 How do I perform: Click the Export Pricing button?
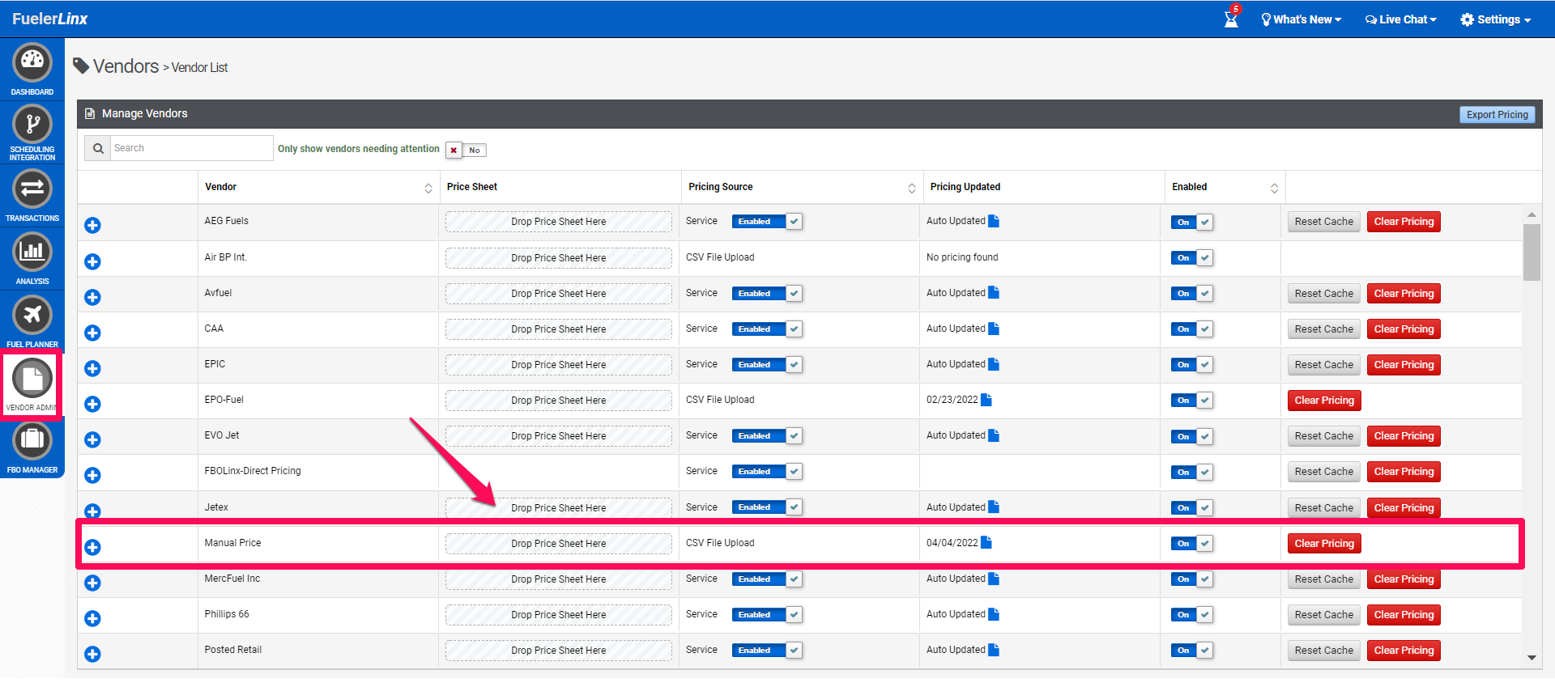[x=1497, y=115]
